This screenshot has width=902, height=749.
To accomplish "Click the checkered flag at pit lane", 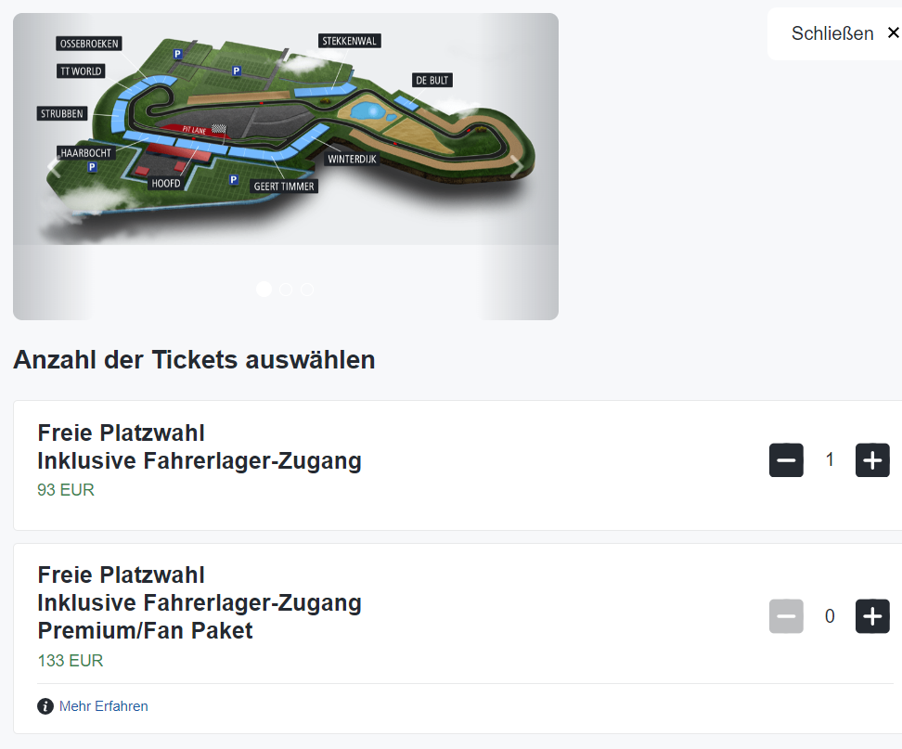I will pos(219,129).
